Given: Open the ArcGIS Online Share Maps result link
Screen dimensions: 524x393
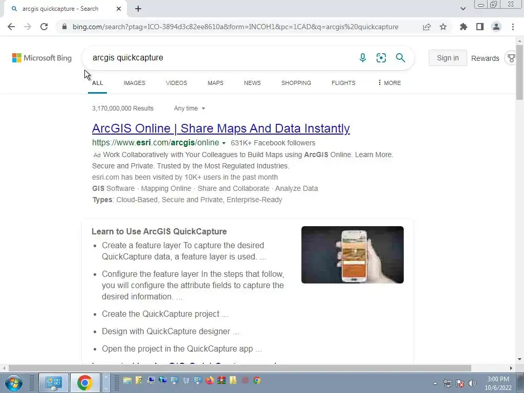Looking at the screenshot, I should [221, 128].
